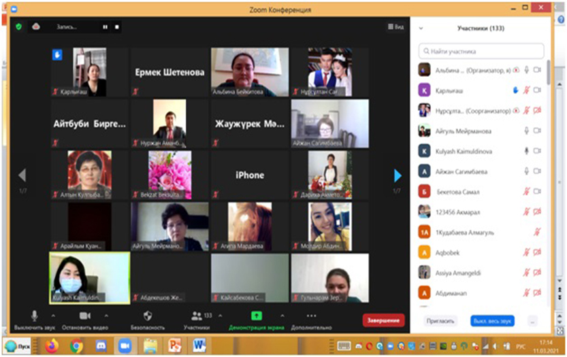Screen dimensions: 567x357
Task: Go to next page of video gallery
Action: point(398,175)
